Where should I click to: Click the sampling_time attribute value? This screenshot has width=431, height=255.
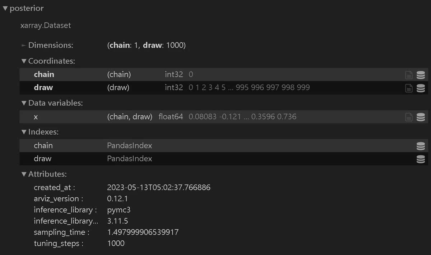pos(143,232)
